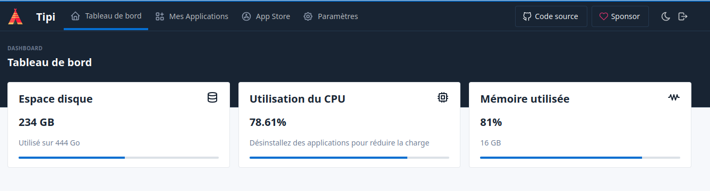This screenshot has height=191, width=710.
Task: Click the Espace disque progress bar
Action: click(118, 157)
